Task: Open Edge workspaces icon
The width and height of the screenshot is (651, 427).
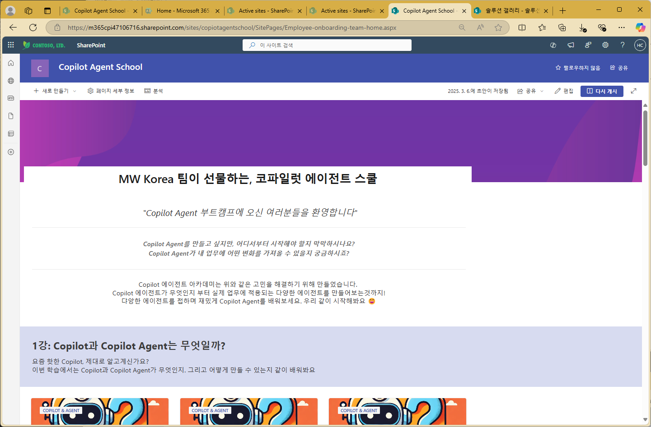Action: (28, 10)
